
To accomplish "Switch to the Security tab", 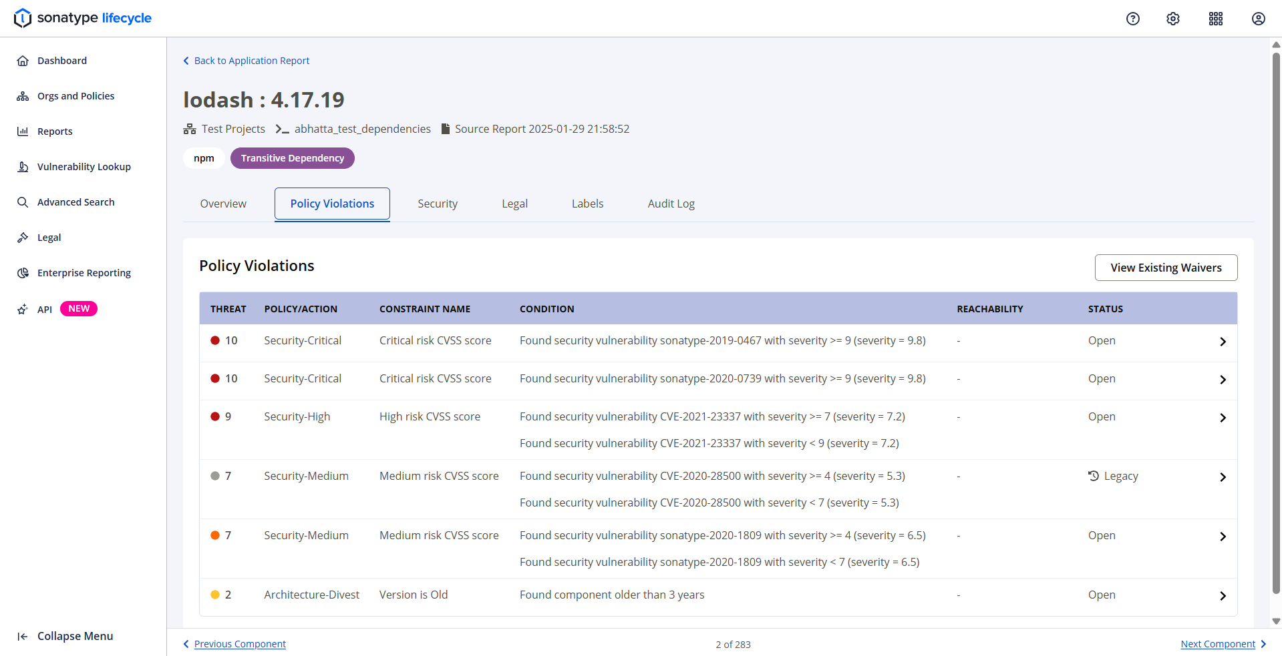I will tap(438, 204).
